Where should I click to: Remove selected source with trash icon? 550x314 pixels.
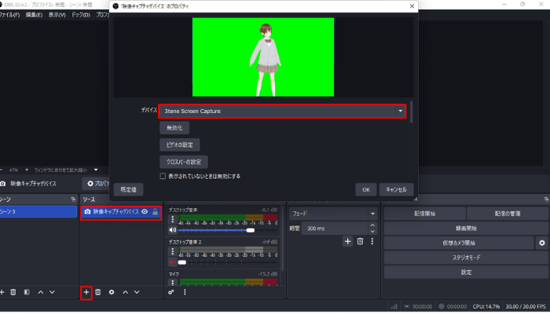coord(98,292)
